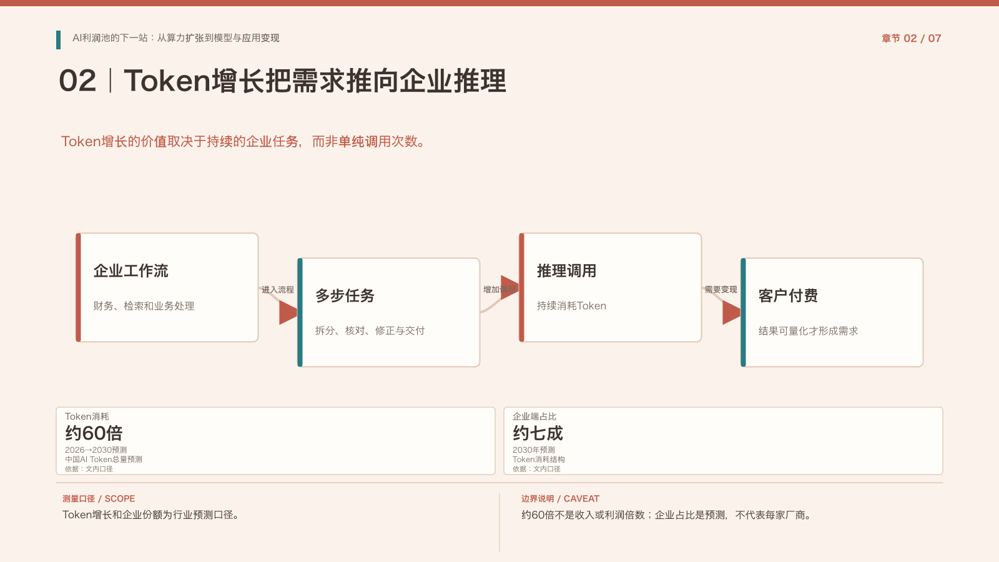
Task: Select the caveat text starting '约60倍不是收入'
Action: 667,515
